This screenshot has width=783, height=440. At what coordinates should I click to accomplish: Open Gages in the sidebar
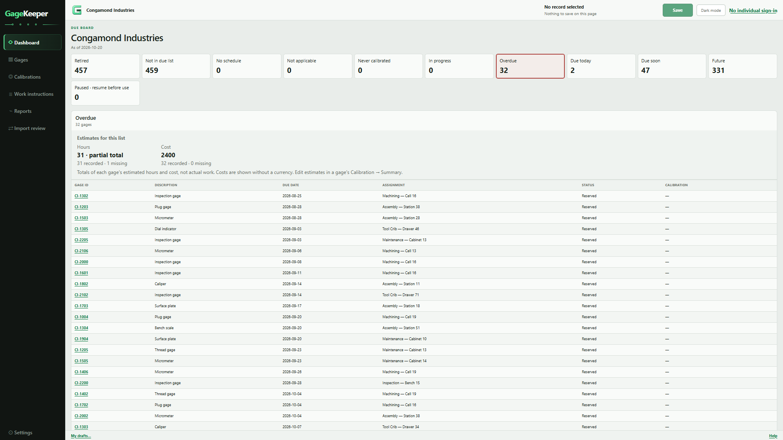pos(33,59)
